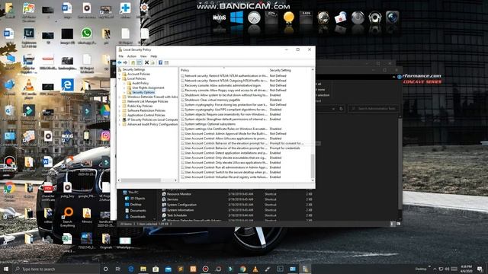Open File Explorer from the taskbar
488x274 pixels.
(143, 269)
